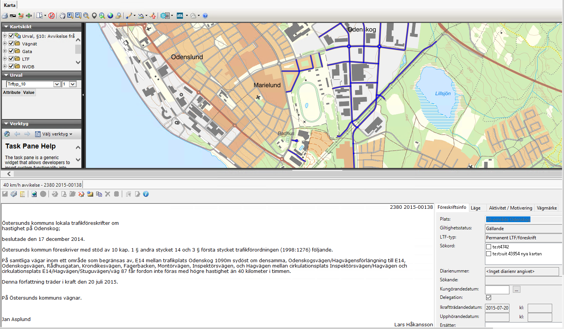
Task: Click the globe document icon in lower toolbar
Action: [x=34, y=194]
